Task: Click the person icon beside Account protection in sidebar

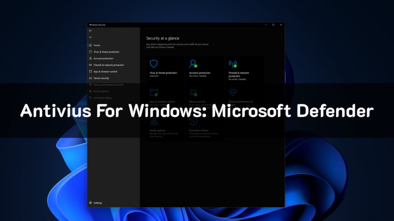Action: point(90,58)
